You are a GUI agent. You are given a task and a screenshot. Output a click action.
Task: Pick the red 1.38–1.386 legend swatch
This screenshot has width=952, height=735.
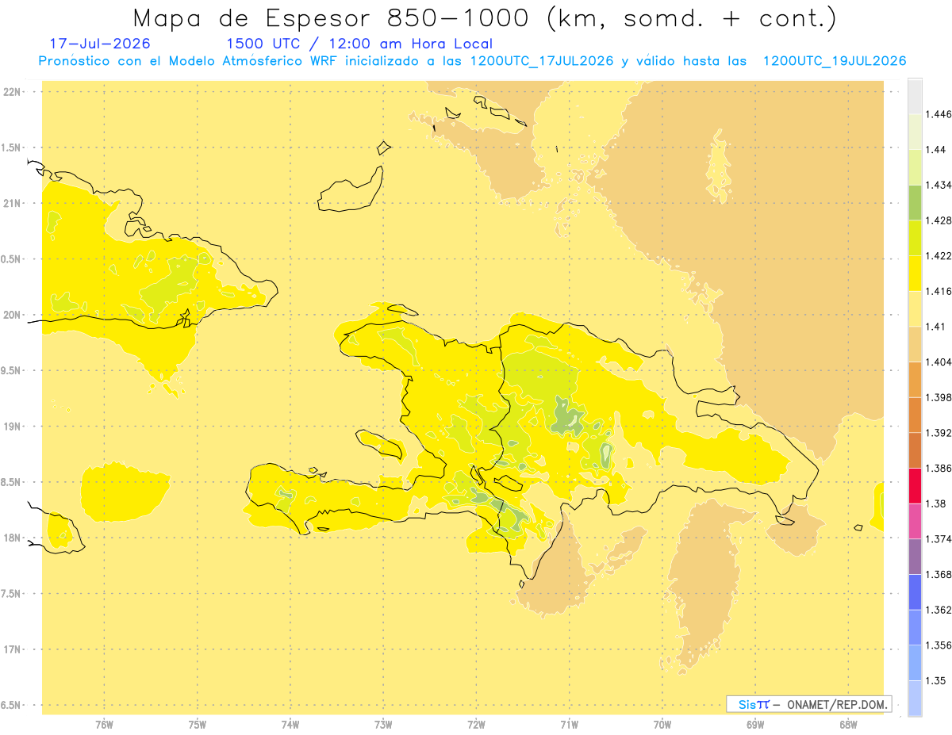click(915, 485)
